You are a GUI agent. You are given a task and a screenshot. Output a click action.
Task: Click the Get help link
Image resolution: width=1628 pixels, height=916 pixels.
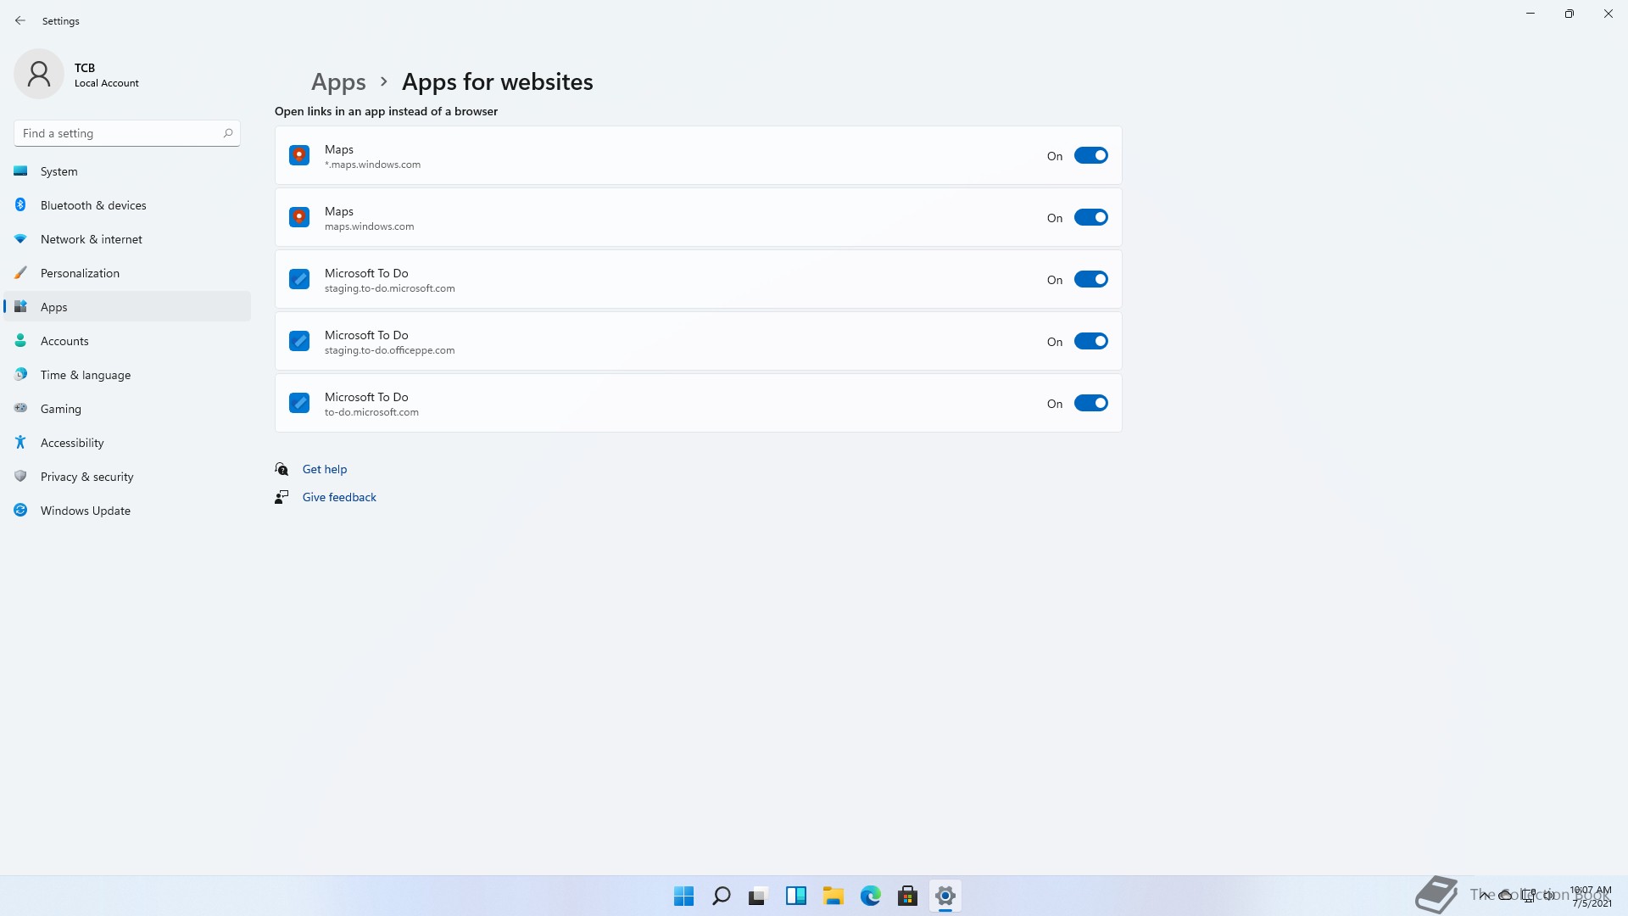325,469
